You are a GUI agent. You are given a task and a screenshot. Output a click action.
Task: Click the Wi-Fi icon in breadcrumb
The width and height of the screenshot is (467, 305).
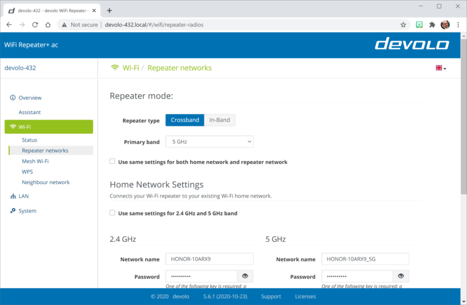click(x=115, y=67)
